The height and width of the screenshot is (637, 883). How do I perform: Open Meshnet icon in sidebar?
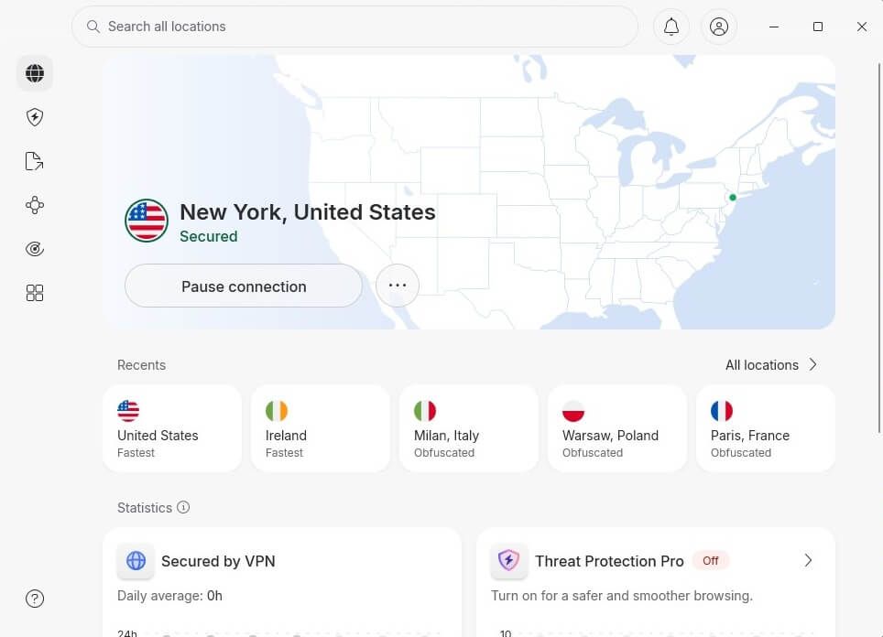[x=35, y=205]
